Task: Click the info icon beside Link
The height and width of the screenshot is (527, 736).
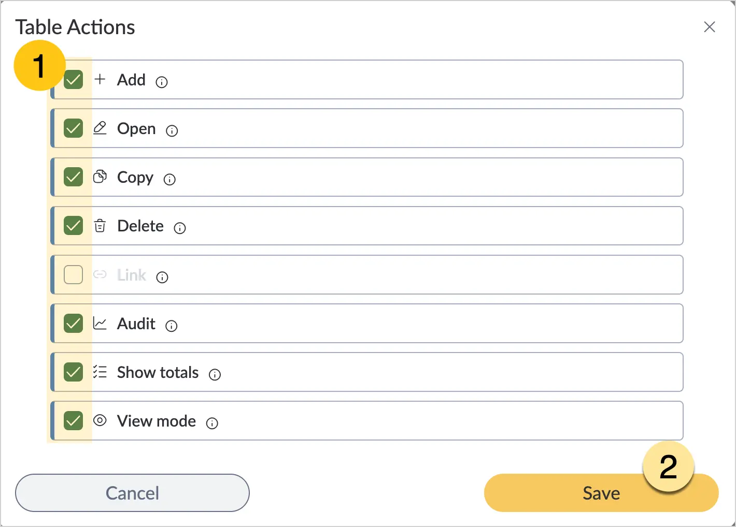Action: (x=162, y=277)
